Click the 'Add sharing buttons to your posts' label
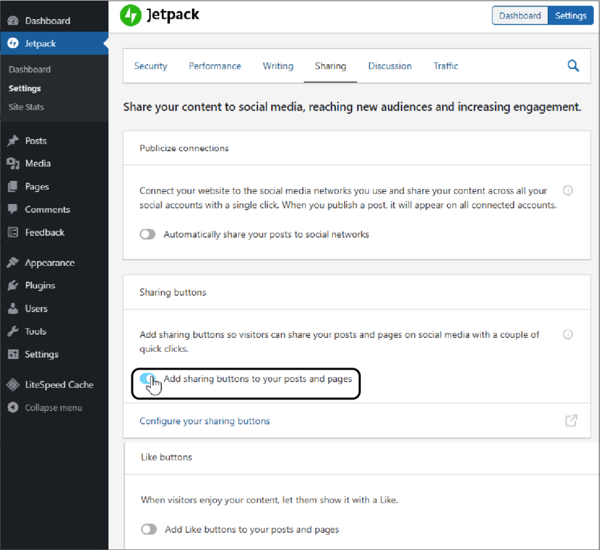Screen dimensions: 600x550 click(258, 378)
